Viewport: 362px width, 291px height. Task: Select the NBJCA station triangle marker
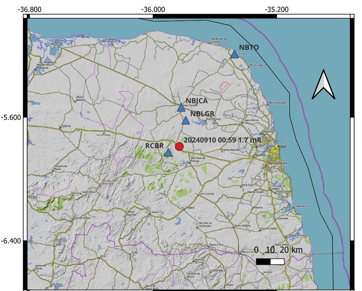click(x=181, y=107)
